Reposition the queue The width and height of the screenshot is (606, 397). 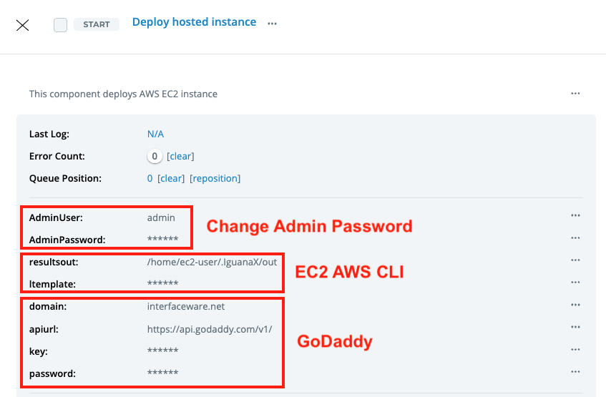(x=215, y=178)
